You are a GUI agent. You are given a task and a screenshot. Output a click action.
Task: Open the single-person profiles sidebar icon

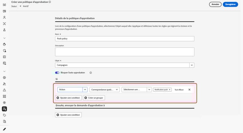[x=4, y=17]
